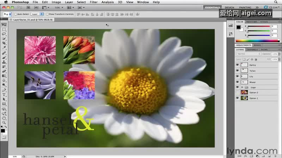The width and height of the screenshot is (282, 158).
Task: Open the blend mode Normal dropdown
Action: [x=249, y=54]
